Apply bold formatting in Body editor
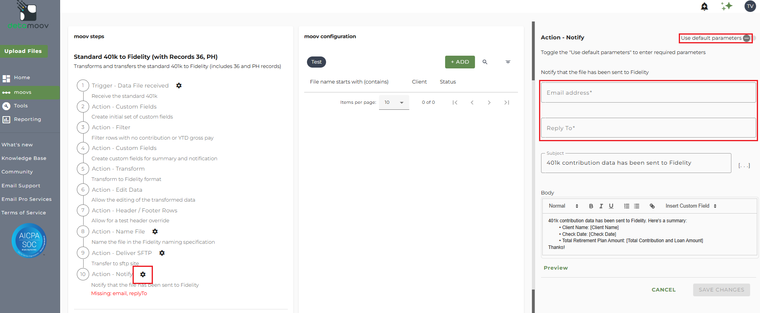Image resolution: width=760 pixels, height=313 pixels. [591, 206]
